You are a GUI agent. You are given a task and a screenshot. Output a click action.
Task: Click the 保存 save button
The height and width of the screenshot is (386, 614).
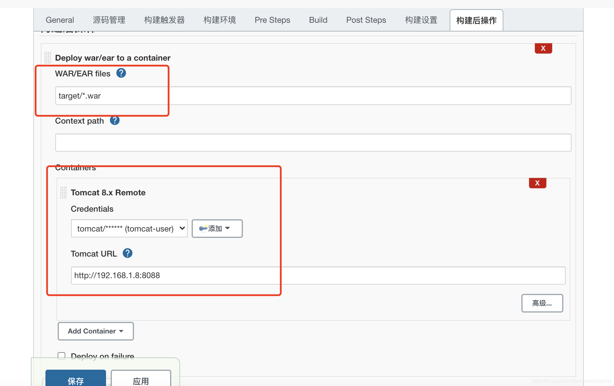point(76,380)
